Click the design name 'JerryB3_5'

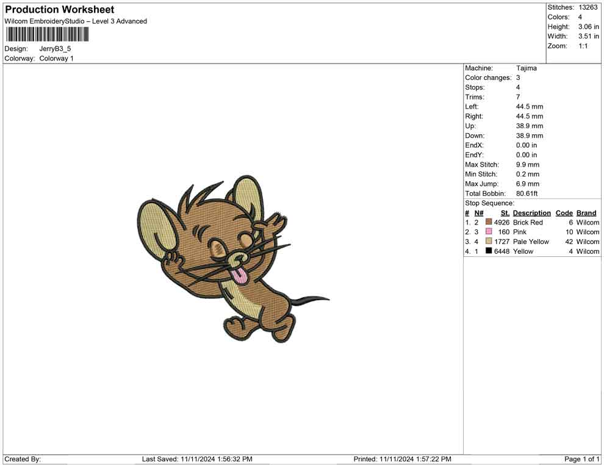click(55, 49)
